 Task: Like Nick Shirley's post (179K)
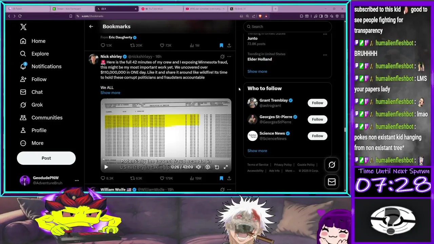(x=166, y=178)
